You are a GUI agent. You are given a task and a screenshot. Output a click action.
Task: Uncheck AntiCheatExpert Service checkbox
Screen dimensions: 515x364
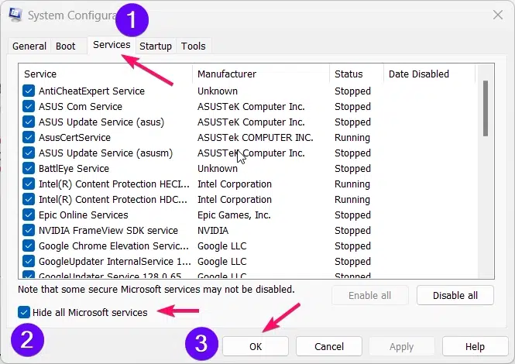pyautogui.click(x=29, y=91)
